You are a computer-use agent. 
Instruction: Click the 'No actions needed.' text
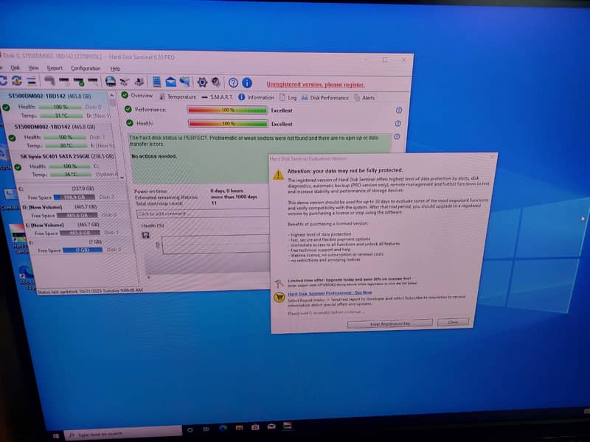[154, 156]
